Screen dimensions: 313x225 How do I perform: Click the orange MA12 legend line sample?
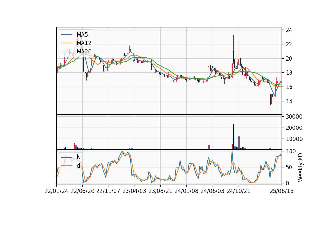pos(67,43)
